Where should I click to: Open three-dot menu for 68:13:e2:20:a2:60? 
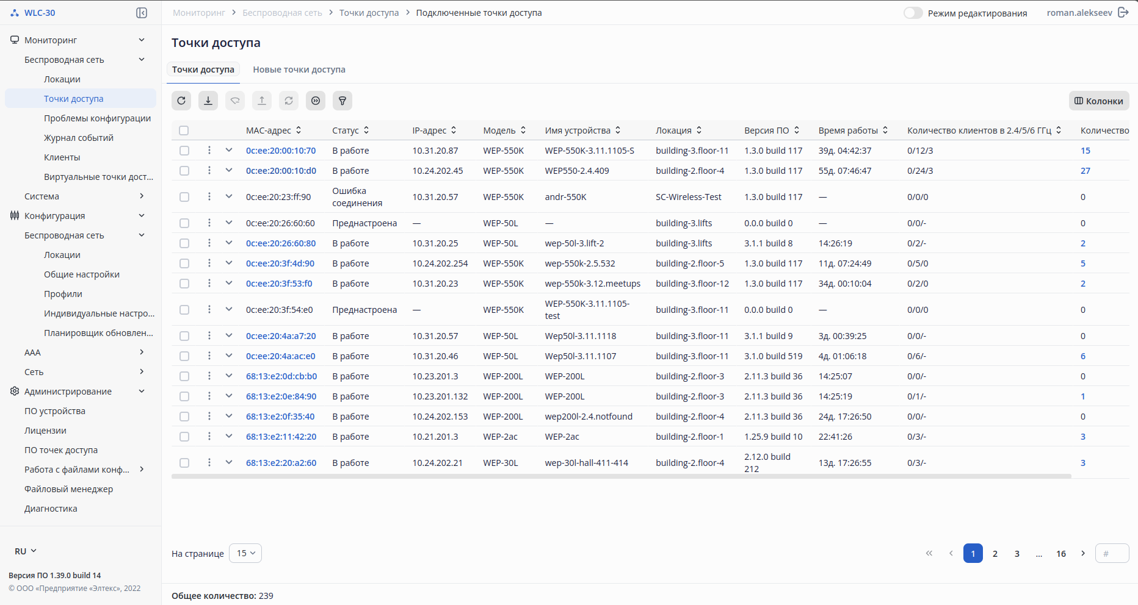coord(209,462)
